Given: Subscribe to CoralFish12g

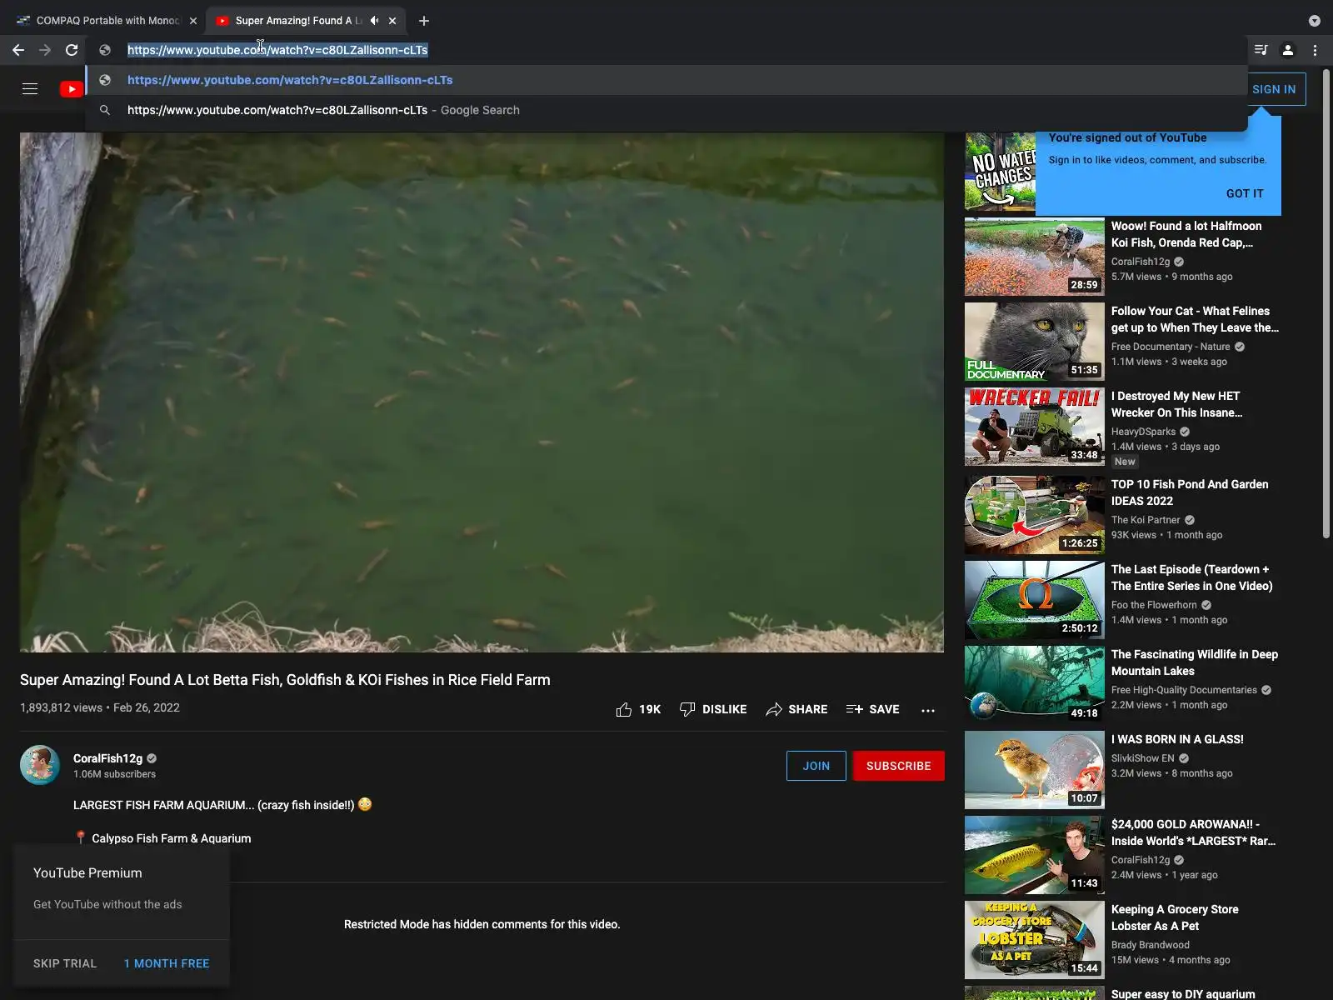Looking at the screenshot, I should [x=898, y=766].
